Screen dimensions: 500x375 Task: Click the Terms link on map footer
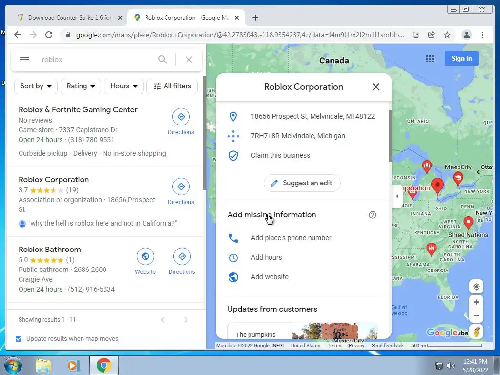334,346
